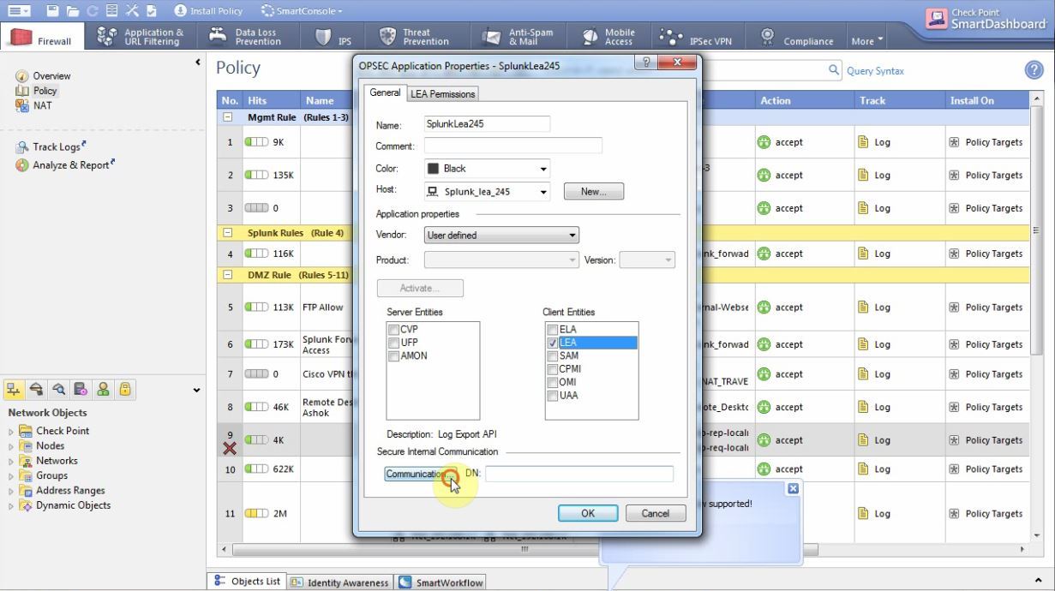Expand the Networks tree node
This screenshot has height=591, width=1055.
10,461
